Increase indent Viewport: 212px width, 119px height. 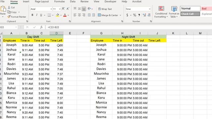pos(93,15)
